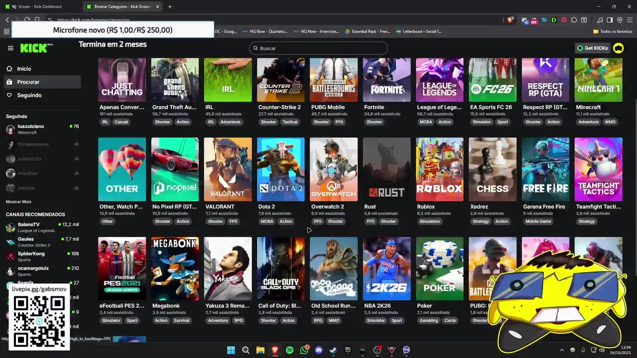Open followed channel luazulciano

[x=42, y=129]
